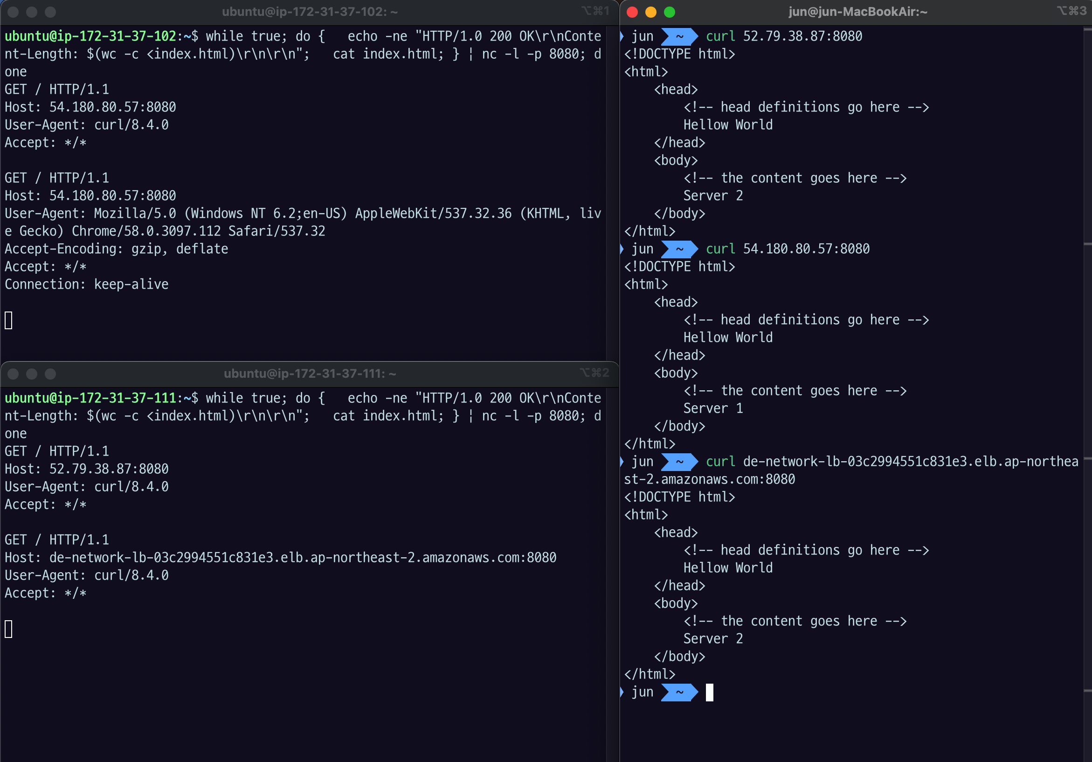Image resolution: width=1092 pixels, height=762 pixels.
Task: Click the hollow cursor in the 172-31-37-111 terminal
Action: (8, 629)
